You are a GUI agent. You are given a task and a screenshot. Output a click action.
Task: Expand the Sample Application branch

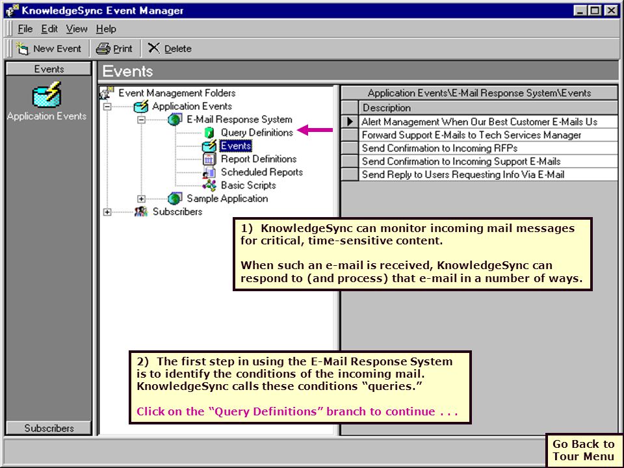coord(141,199)
